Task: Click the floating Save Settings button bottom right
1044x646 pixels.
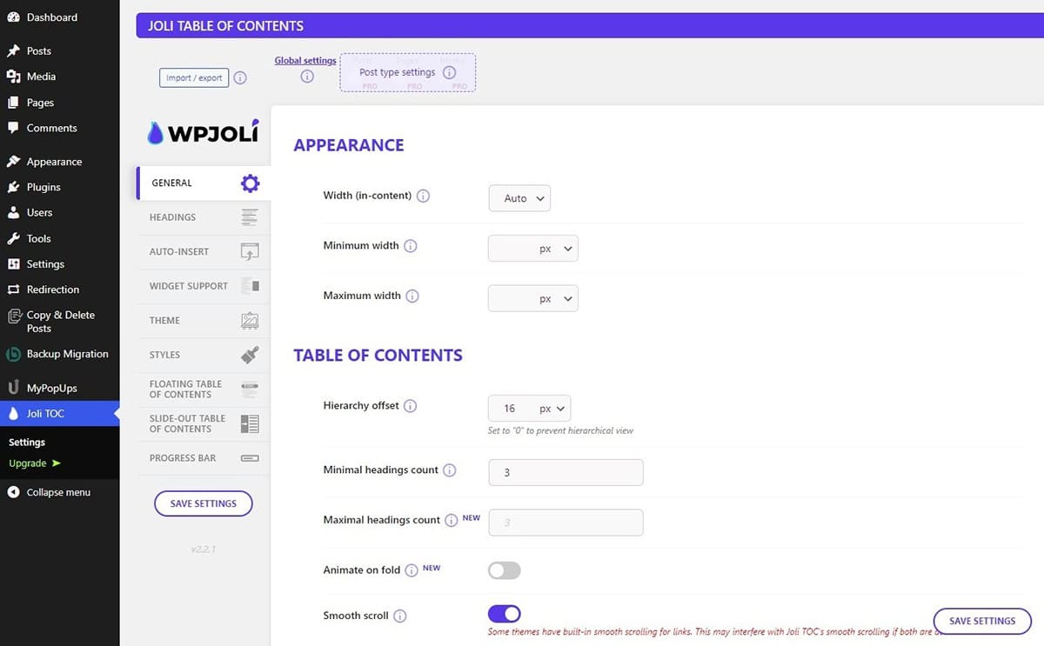Action: pos(982,621)
